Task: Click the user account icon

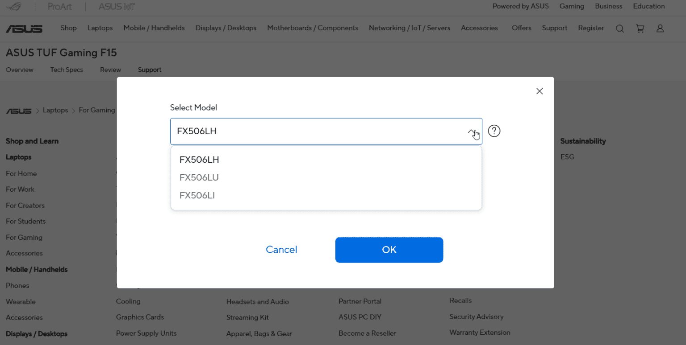Action: coord(660,29)
